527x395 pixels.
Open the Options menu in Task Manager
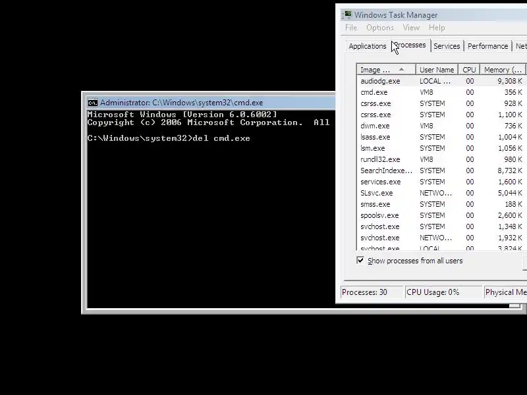(x=380, y=28)
